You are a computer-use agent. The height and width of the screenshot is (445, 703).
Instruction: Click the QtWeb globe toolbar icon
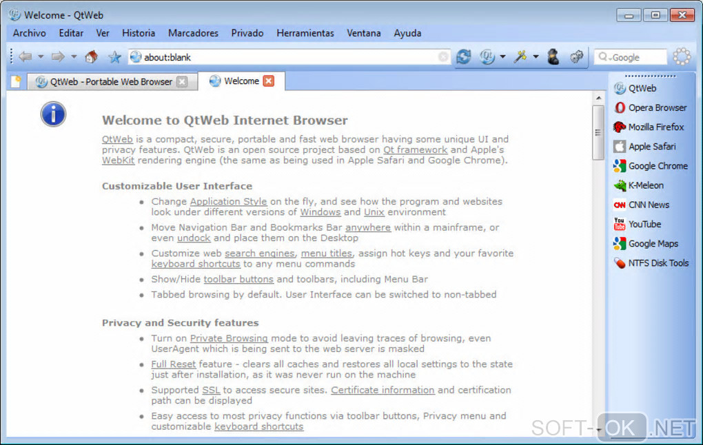[487, 57]
